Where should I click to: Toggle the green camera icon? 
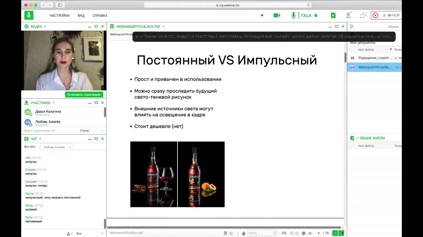(x=277, y=15)
